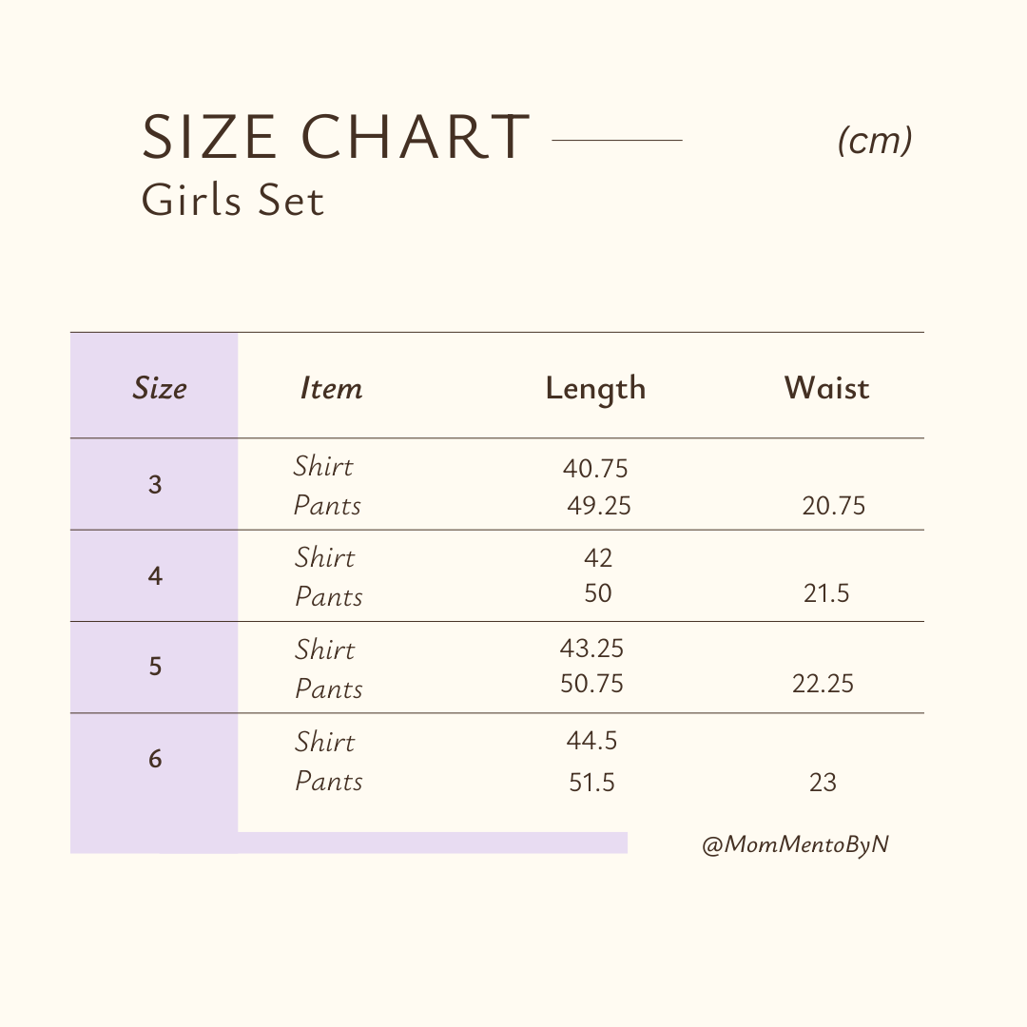1027x1027 pixels.
Task: Select the Waist column header
Action: [826, 388]
